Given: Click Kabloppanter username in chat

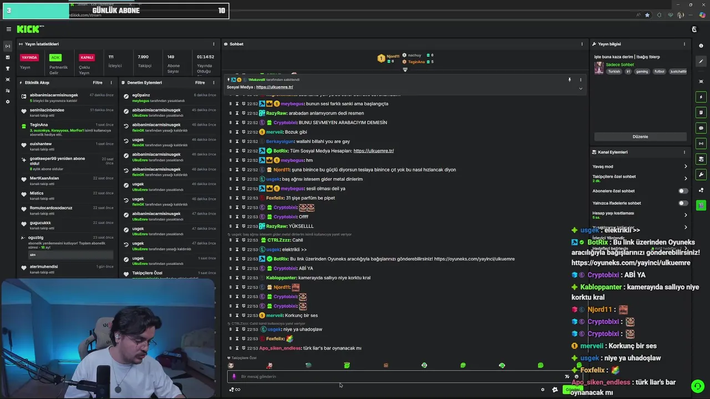Looking at the screenshot, I should pos(281,278).
